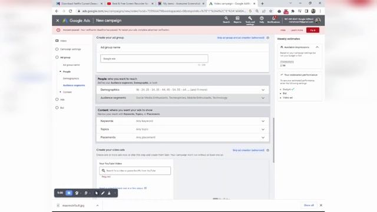Select the Ads step in sidebar

62,100
